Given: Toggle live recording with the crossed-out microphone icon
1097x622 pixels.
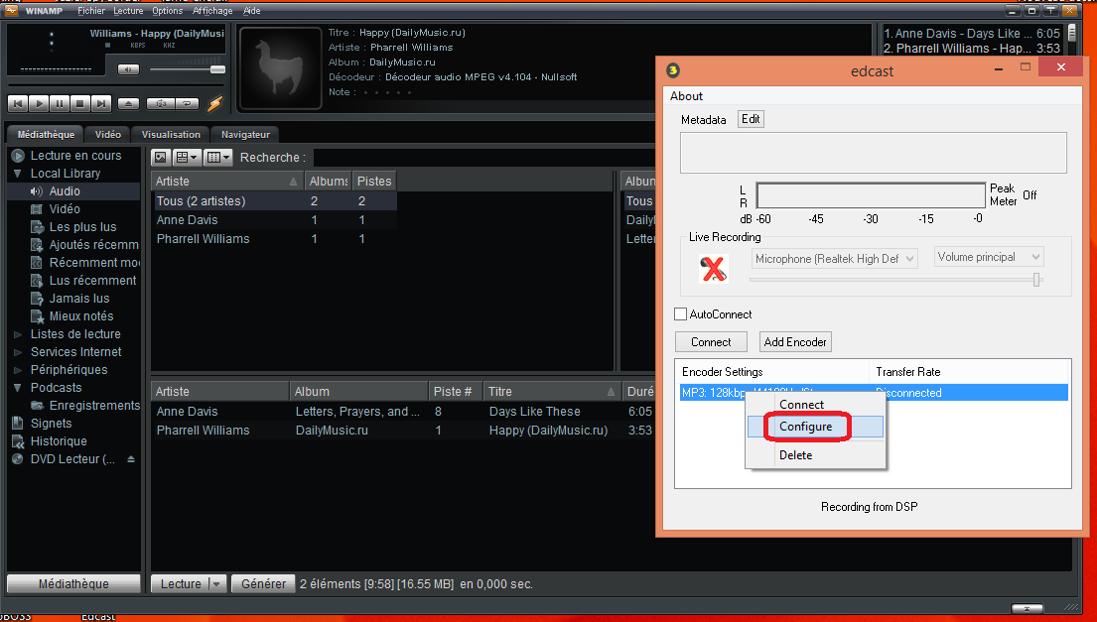Looking at the screenshot, I should [x=713, y=269].
